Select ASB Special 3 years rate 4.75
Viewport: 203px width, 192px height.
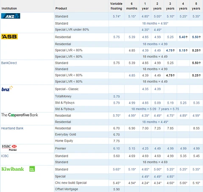[x=170, y=51]
